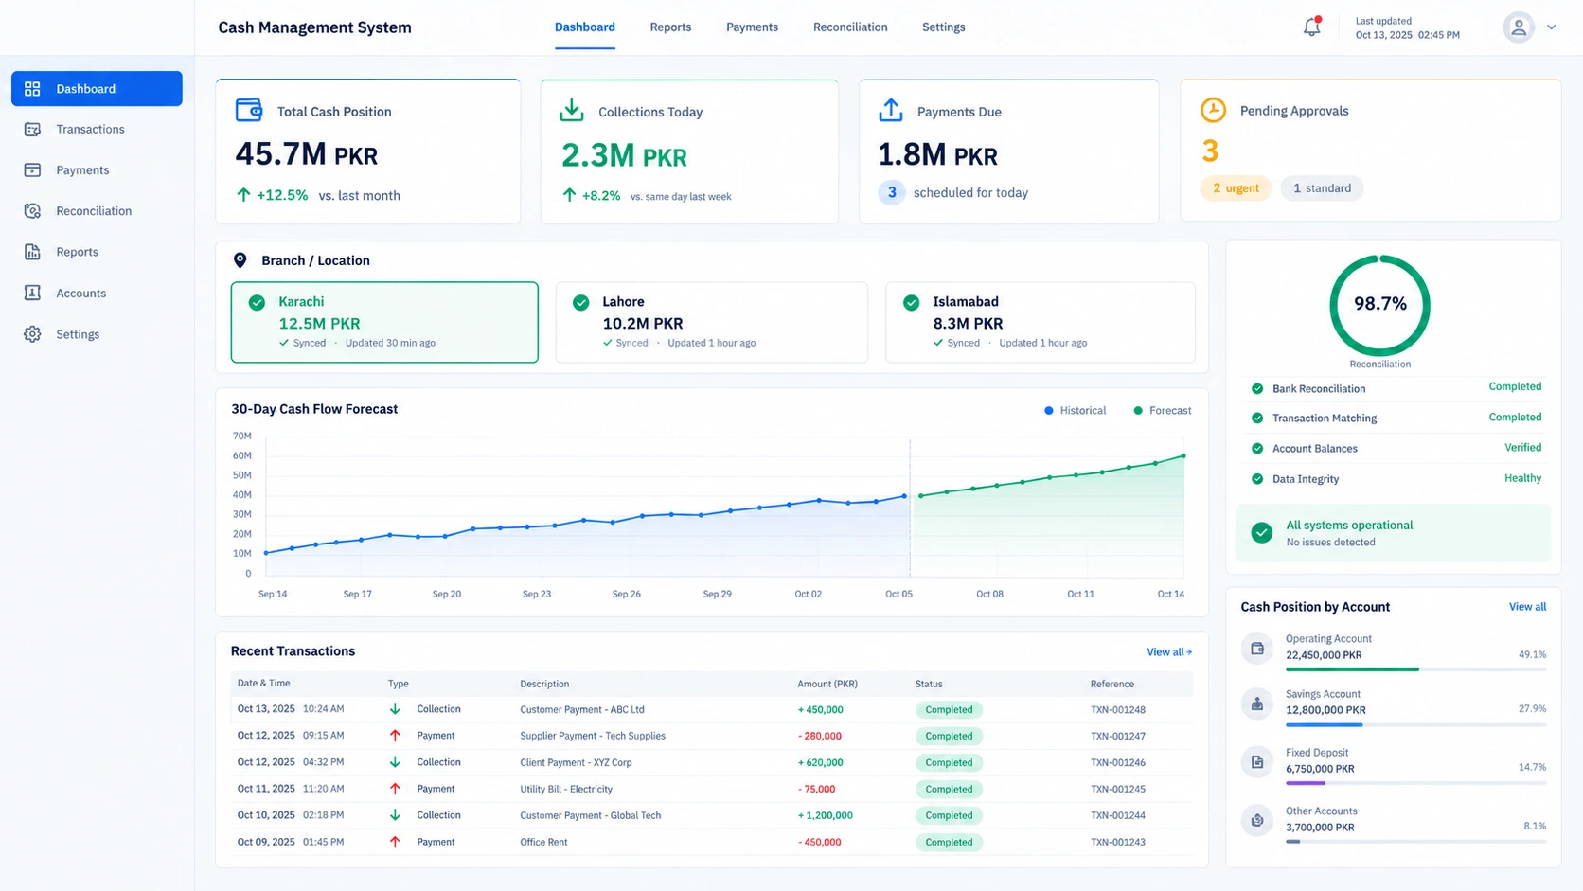
Task: Click the user profile avatar
Action: click(1518, 27)
